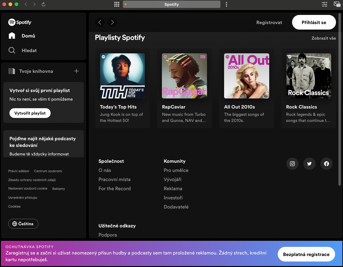Screen dimensions: 343x267
Task: Click the plus icon in Tvoje knihovna
Action: point(77,71)
